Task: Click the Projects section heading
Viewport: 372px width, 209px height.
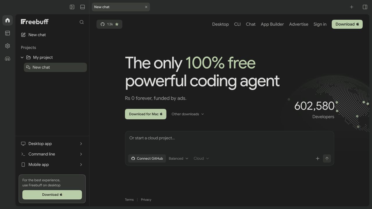Action: tap(28, 48)
